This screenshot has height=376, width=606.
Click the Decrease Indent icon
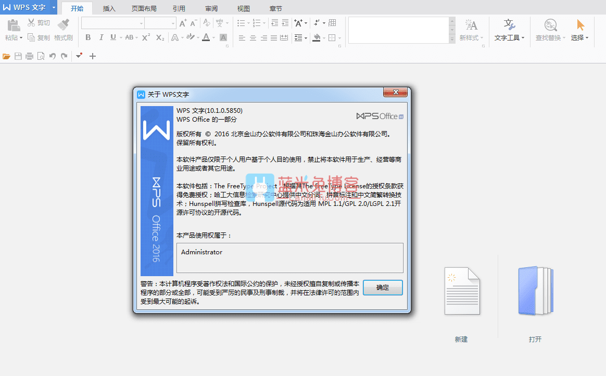click(x=275, y=23)
